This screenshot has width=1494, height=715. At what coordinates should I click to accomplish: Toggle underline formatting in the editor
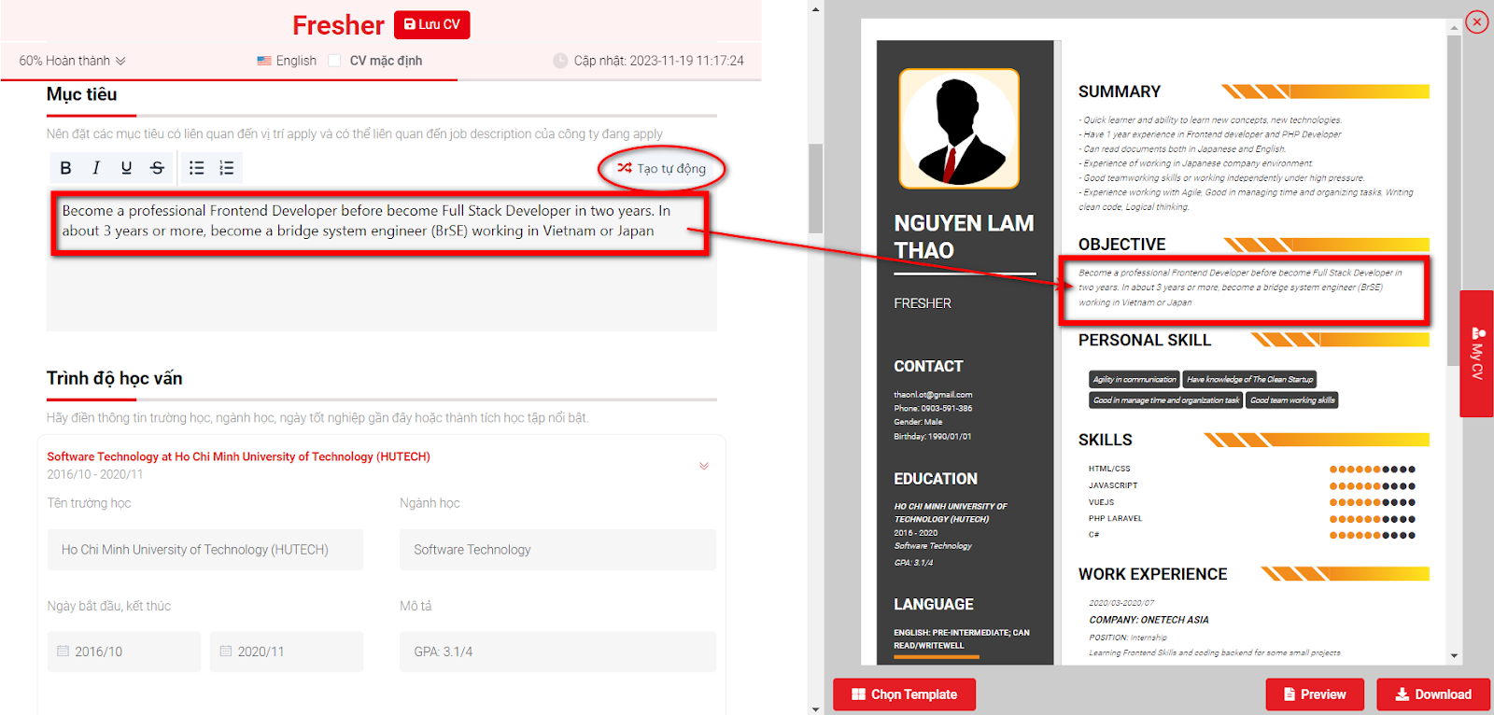point(126,168)
